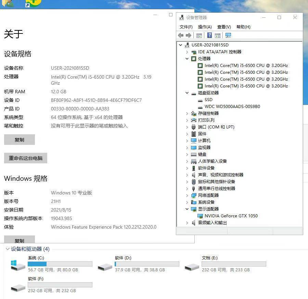The height and width of the screenshot is (299, 308).
Task: Open the 查看(V) menu
Action: [224, 27]
